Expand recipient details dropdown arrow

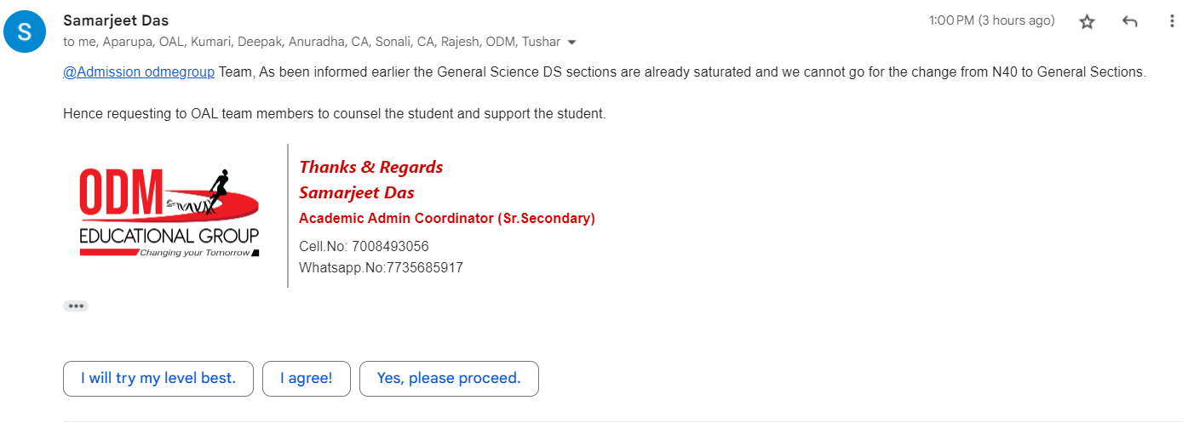coord(571,42)
